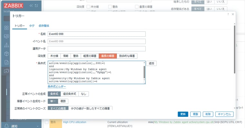Switch to the 依存関係 tab
This screenshot has width=245, height=128.
(x=44, y=26)
